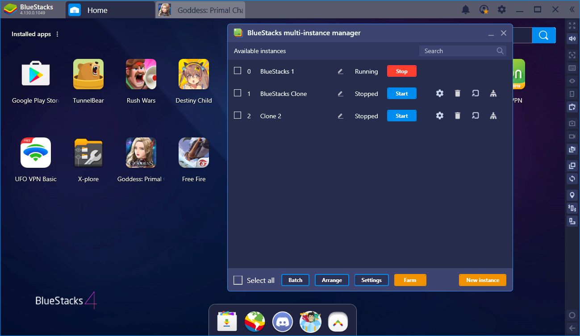Check the BlueStacks 1 instance checkbox
Image resolution: width=580 pixels, height=336 pixels.
[238, 71]
